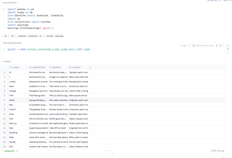Click the pd variable tag below import cell

click(5, 36)
